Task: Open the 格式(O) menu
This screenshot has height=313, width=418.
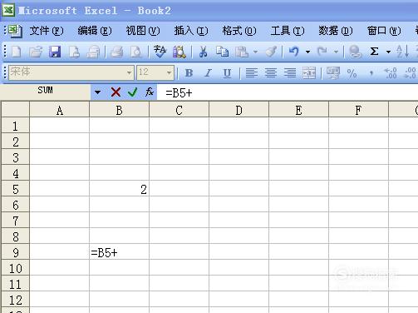Action: (239, 31)
